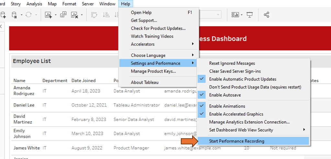The width and height of the screenshot is (331, 159).
Task: Click james.white@example.com email cell
Action: click(x=193, y=148)
